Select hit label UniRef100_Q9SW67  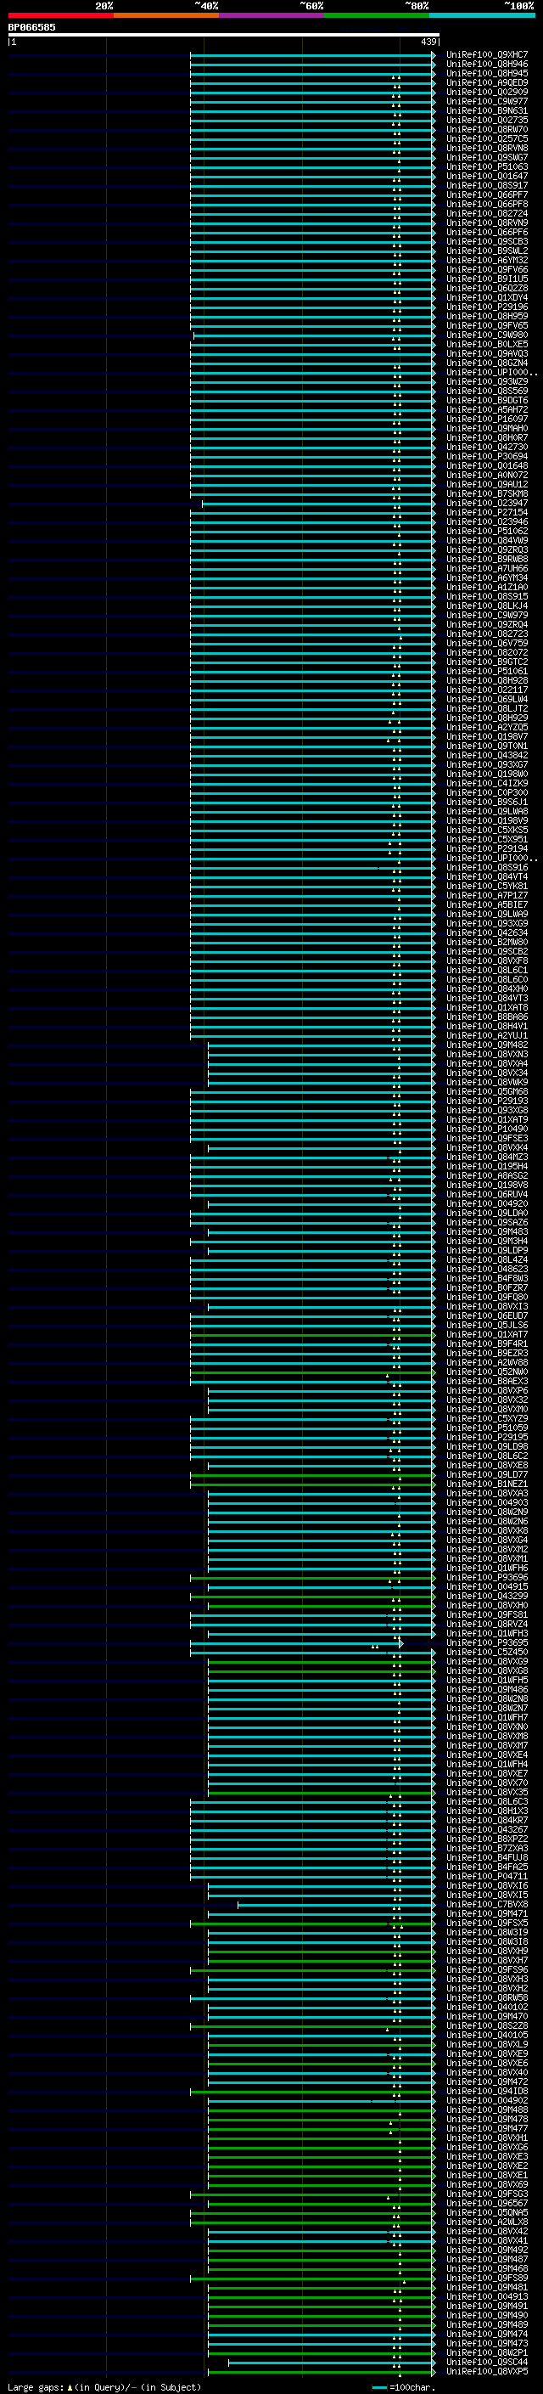[x=487, y=157]
